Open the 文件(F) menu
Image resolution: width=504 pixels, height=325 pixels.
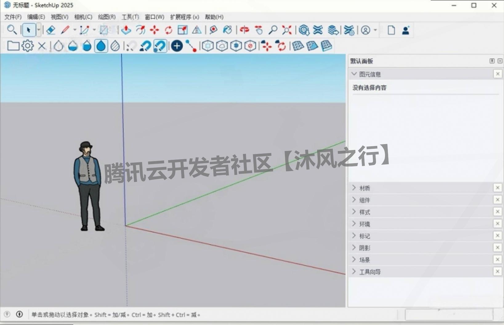[13, 17]
